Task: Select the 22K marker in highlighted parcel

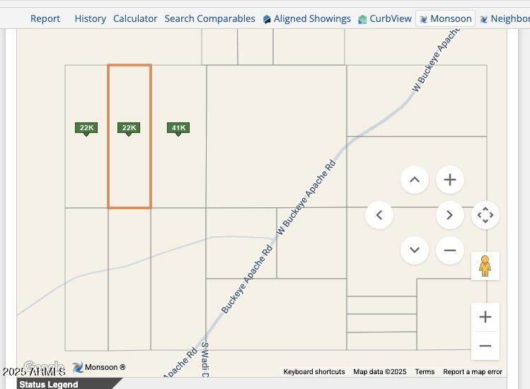Action: (129, 128)
